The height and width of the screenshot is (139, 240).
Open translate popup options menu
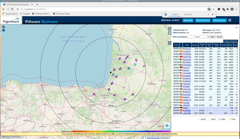208,14
